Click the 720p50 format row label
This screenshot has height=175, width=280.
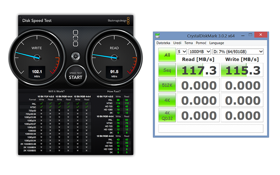(32, 111)
